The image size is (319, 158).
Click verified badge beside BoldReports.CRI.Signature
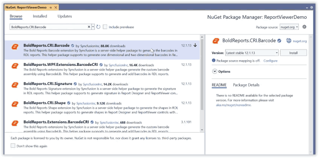click(x=75, y=84)
